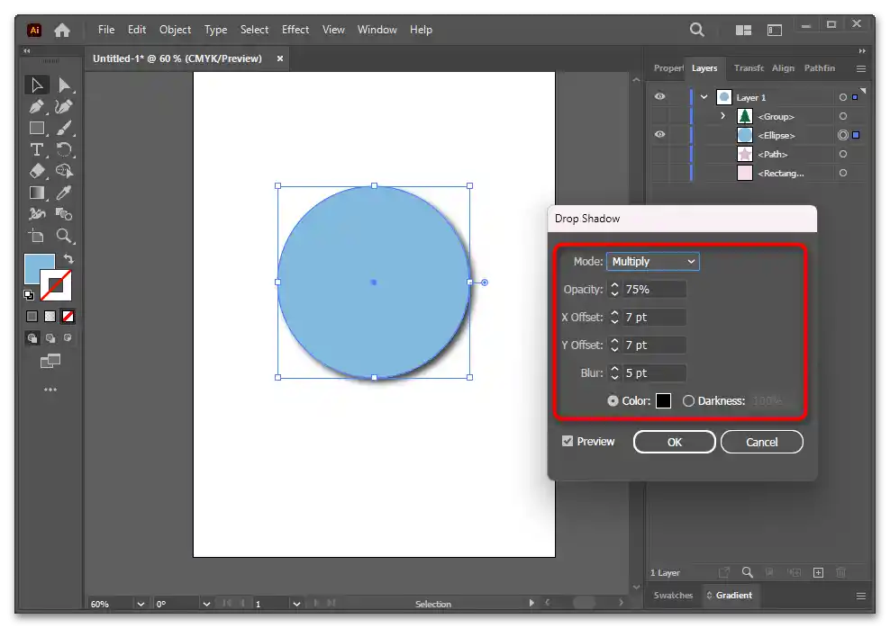This screenshot has width=890, height=628.
Task: Cancel the Drop Shadow dialog
Action: (x=761, y=442)
